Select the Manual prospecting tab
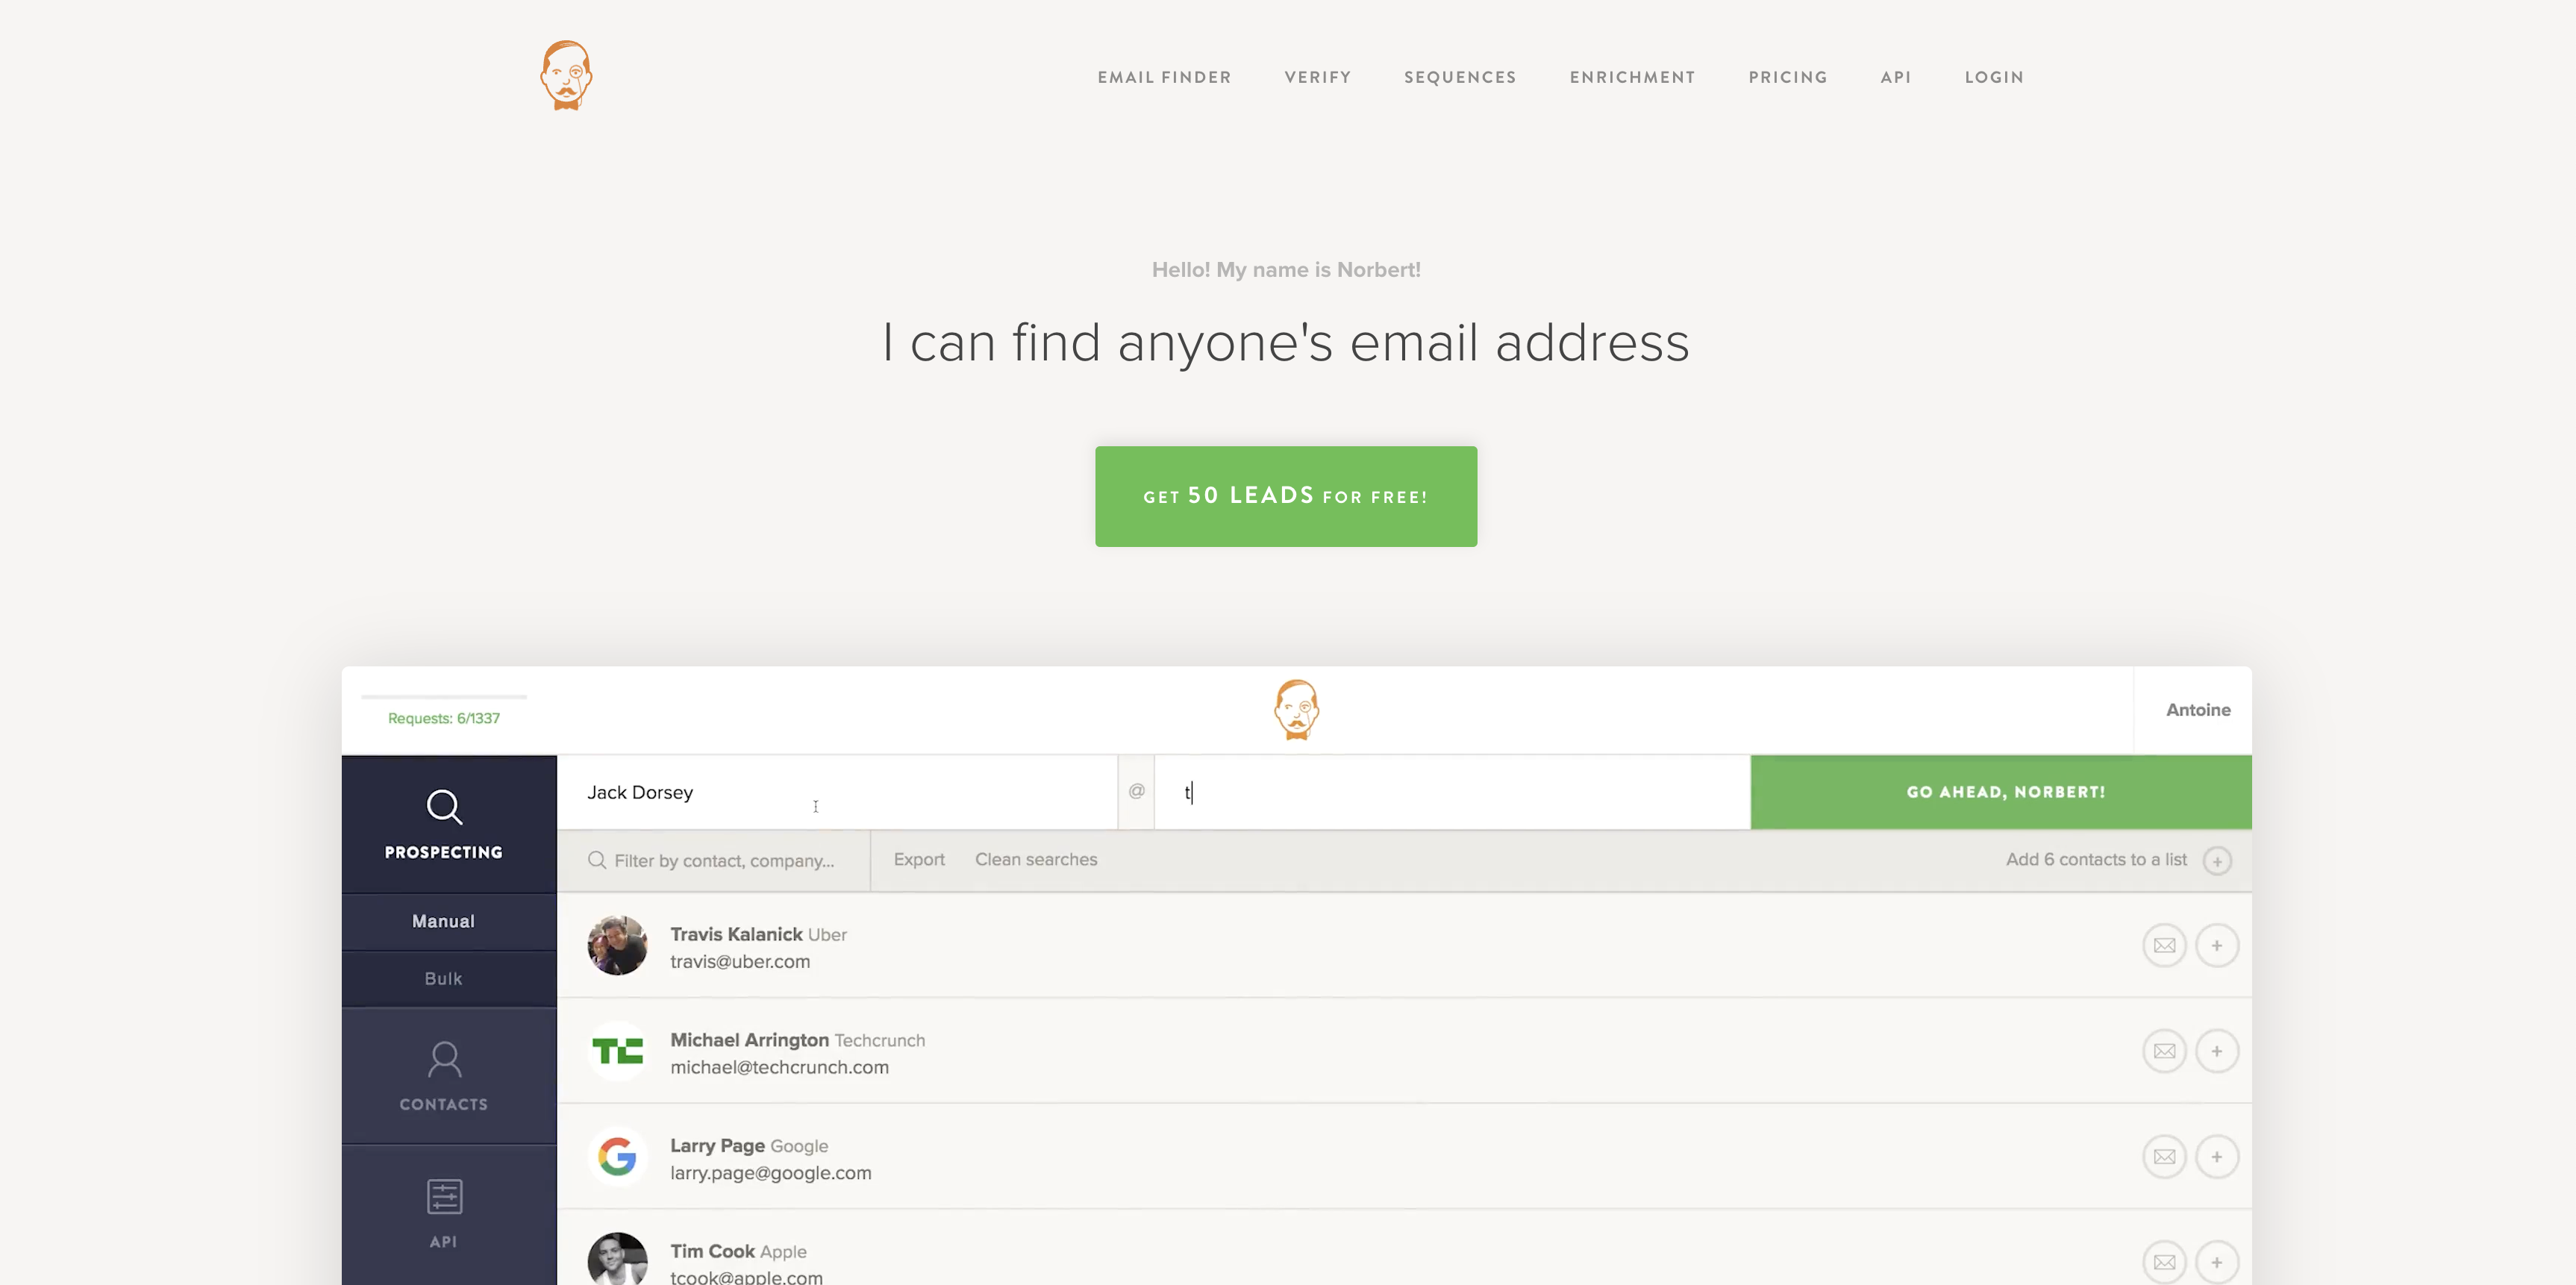This screenshot has height=1285, width=2576. pyautogui.click(x=443, y=921)
